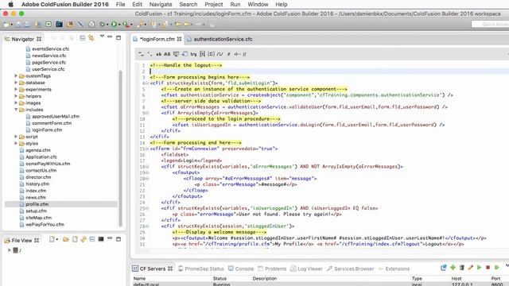Click the Status column header
The height and width of the screenshot is (286, 509).
tap(220, 279)
